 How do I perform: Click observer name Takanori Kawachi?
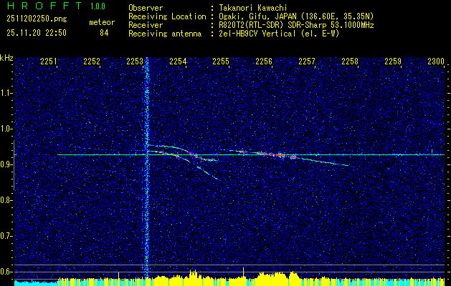[252, 8]
